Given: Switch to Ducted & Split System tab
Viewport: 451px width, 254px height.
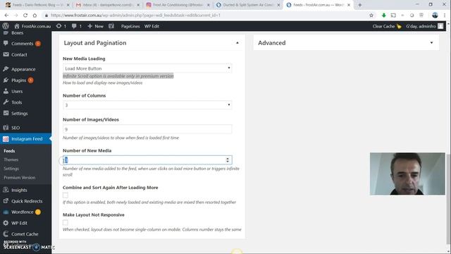Looking at the screenshot, I should [x=247, y=5].
